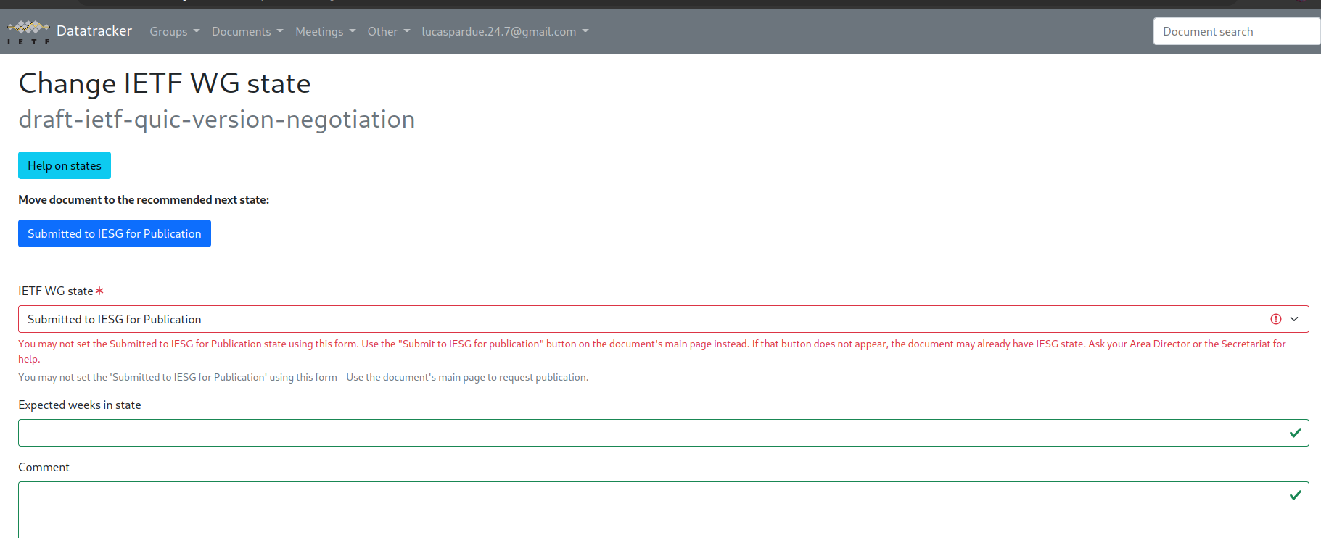Screen dimensions: 1321x538
Task: Open the IETF WG state dropdown
Action: 663,319
